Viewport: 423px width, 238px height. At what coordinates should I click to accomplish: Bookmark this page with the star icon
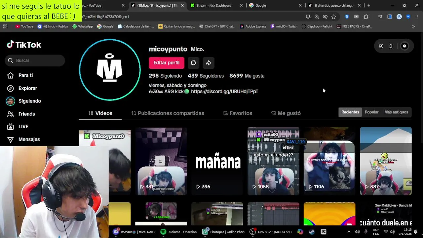(333, 17)
